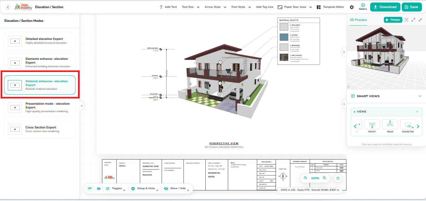426x201 pixels.
Task: Click the upper right-panel collapse arrow
Action: [344, 52]
